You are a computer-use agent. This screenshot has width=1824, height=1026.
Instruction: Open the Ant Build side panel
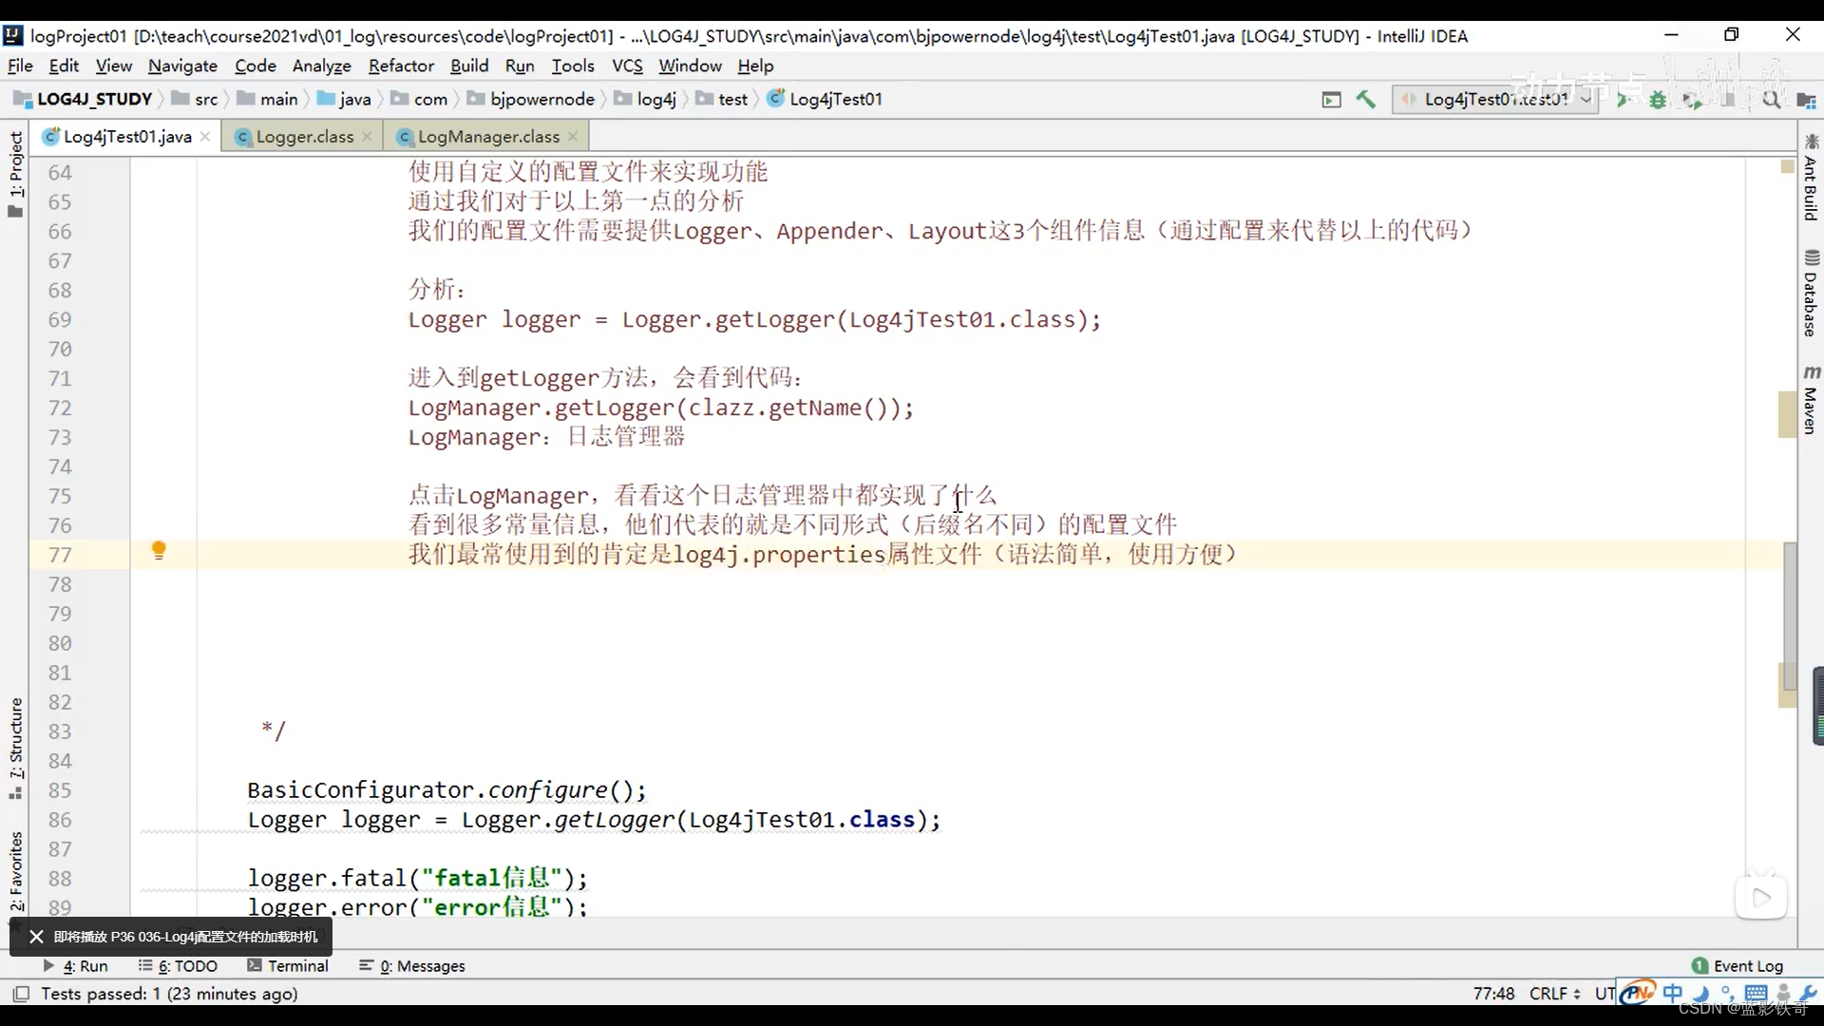click(1811, 179)
